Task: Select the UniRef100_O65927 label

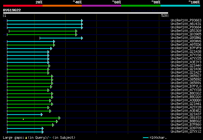Action: (x=186, y=76)
